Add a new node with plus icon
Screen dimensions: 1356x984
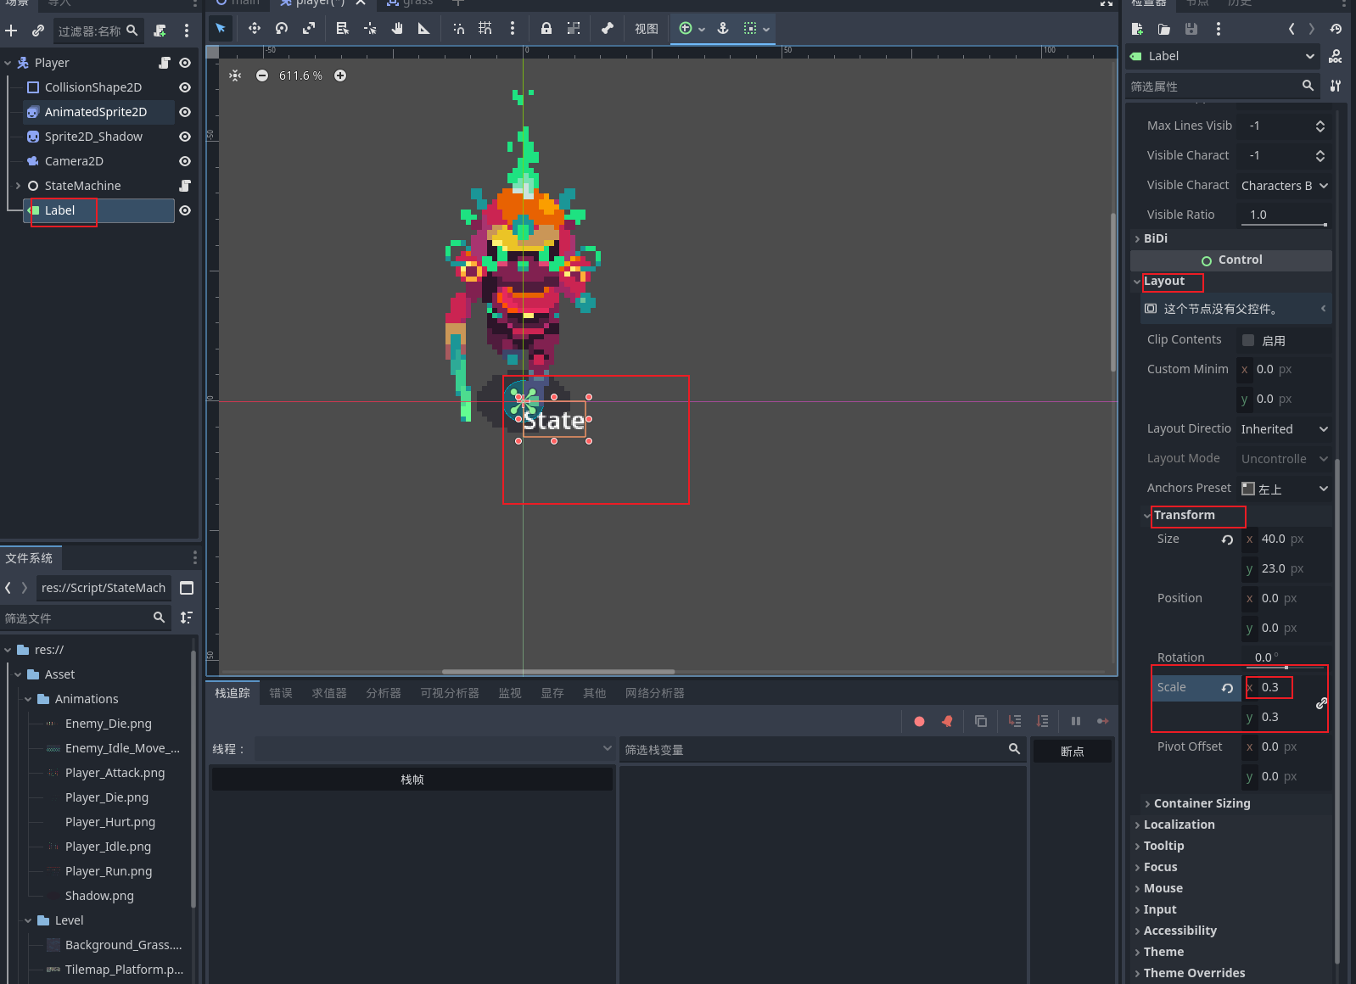[11, 31]
